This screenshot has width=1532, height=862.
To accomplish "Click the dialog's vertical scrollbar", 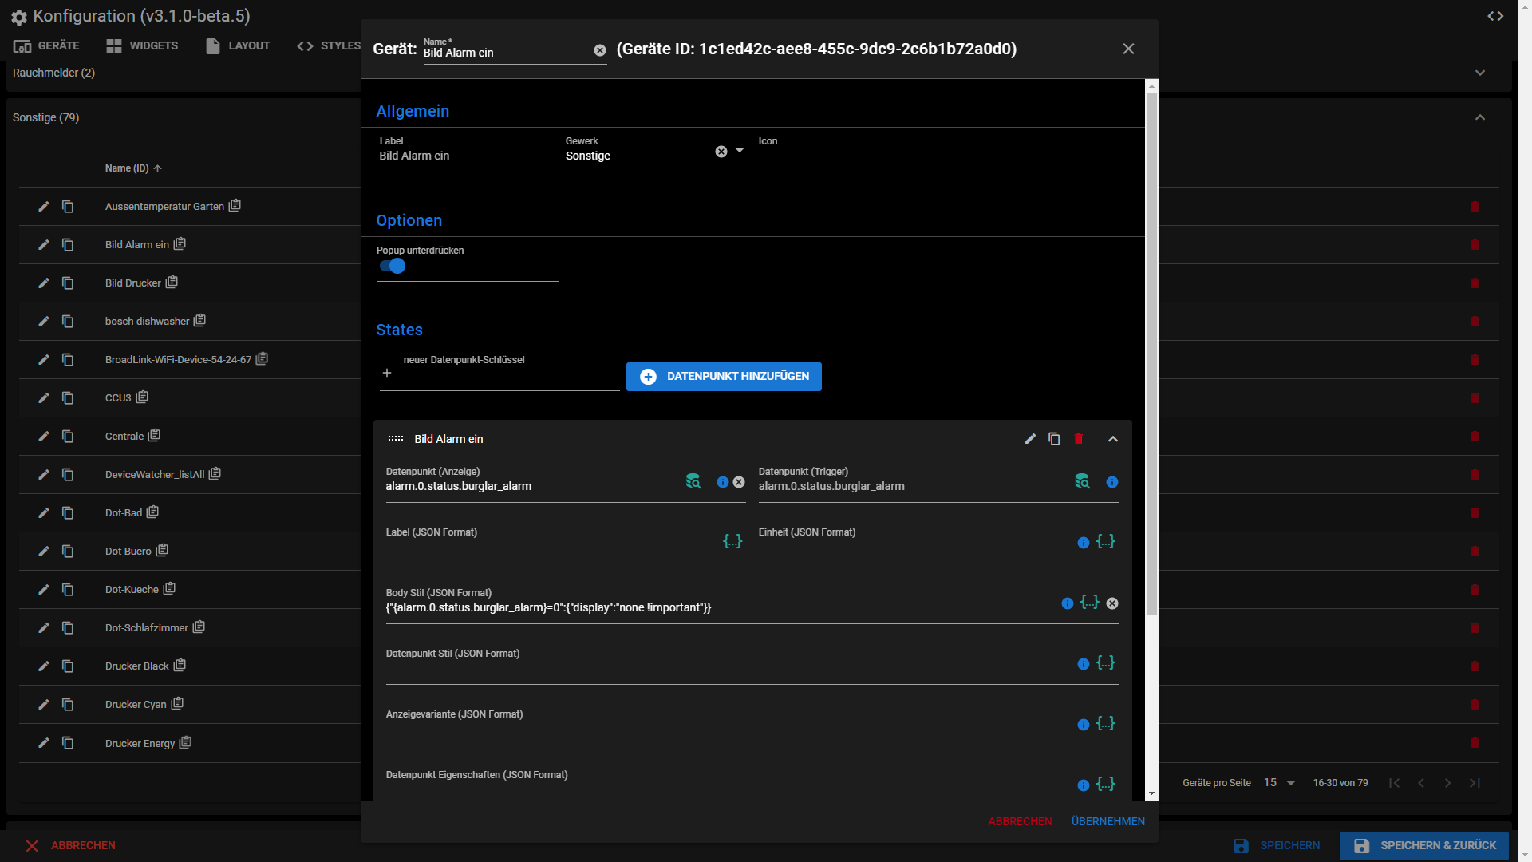I will tap(1151, 355).
